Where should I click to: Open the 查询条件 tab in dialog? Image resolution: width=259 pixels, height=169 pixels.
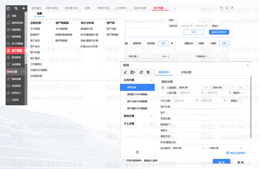coord(164,72)
